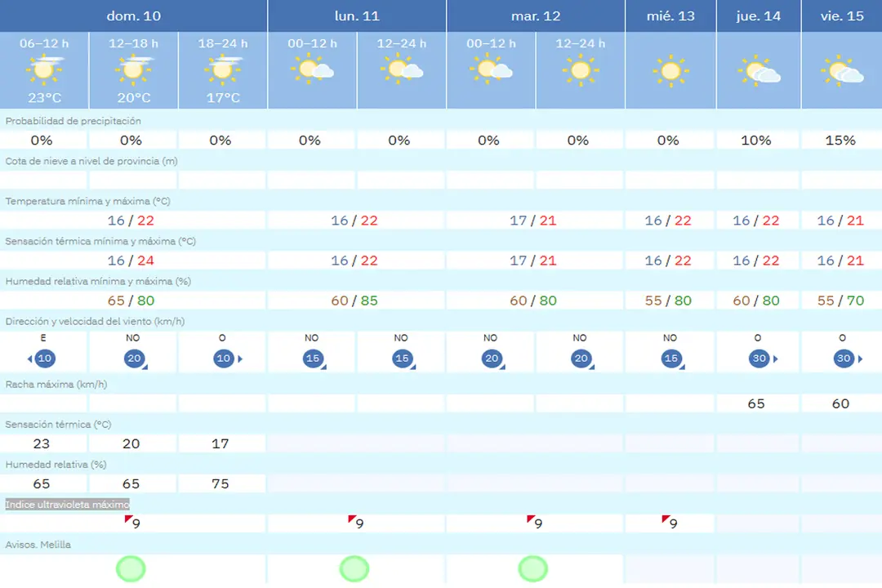The image size is (882, 588).
Task: Click weather icon for dom. 10 12–18 h
Action: click(134, 69)
